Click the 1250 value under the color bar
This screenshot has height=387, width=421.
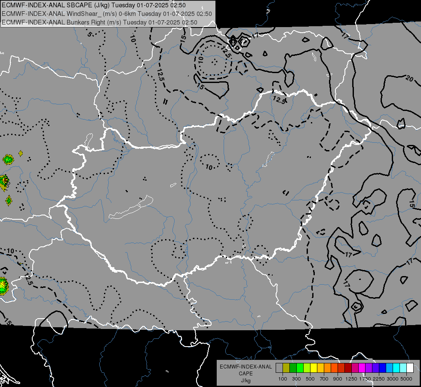point(351,379)
